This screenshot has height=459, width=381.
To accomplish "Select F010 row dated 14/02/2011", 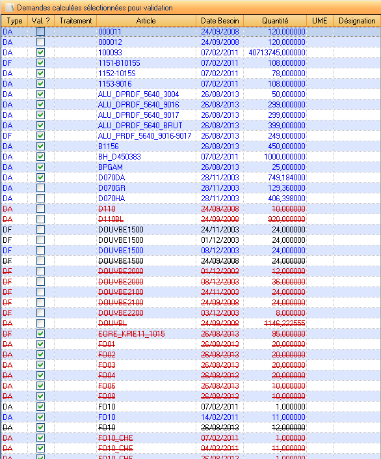I will [190, 417].
